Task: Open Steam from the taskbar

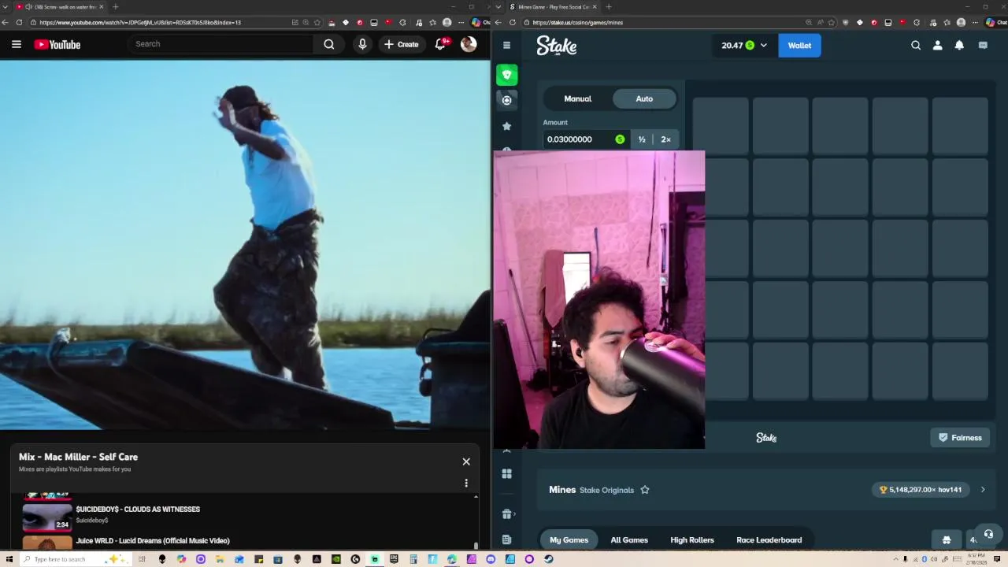Action: click(x=548, y=559)
